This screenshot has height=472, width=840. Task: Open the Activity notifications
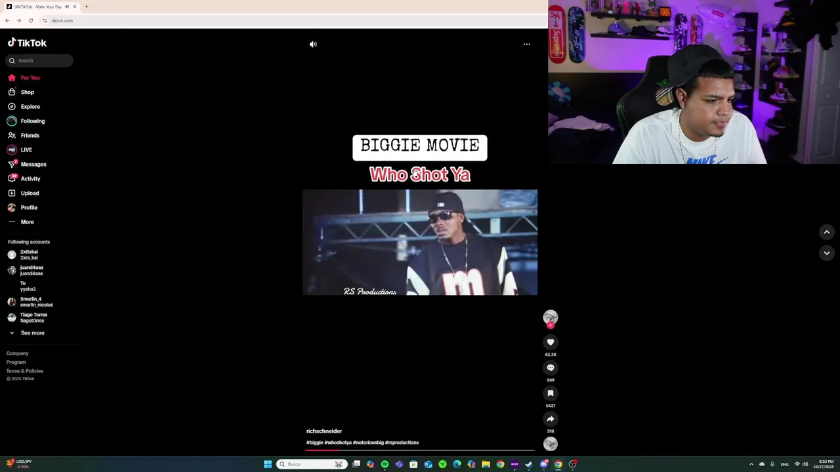point(24,178)
